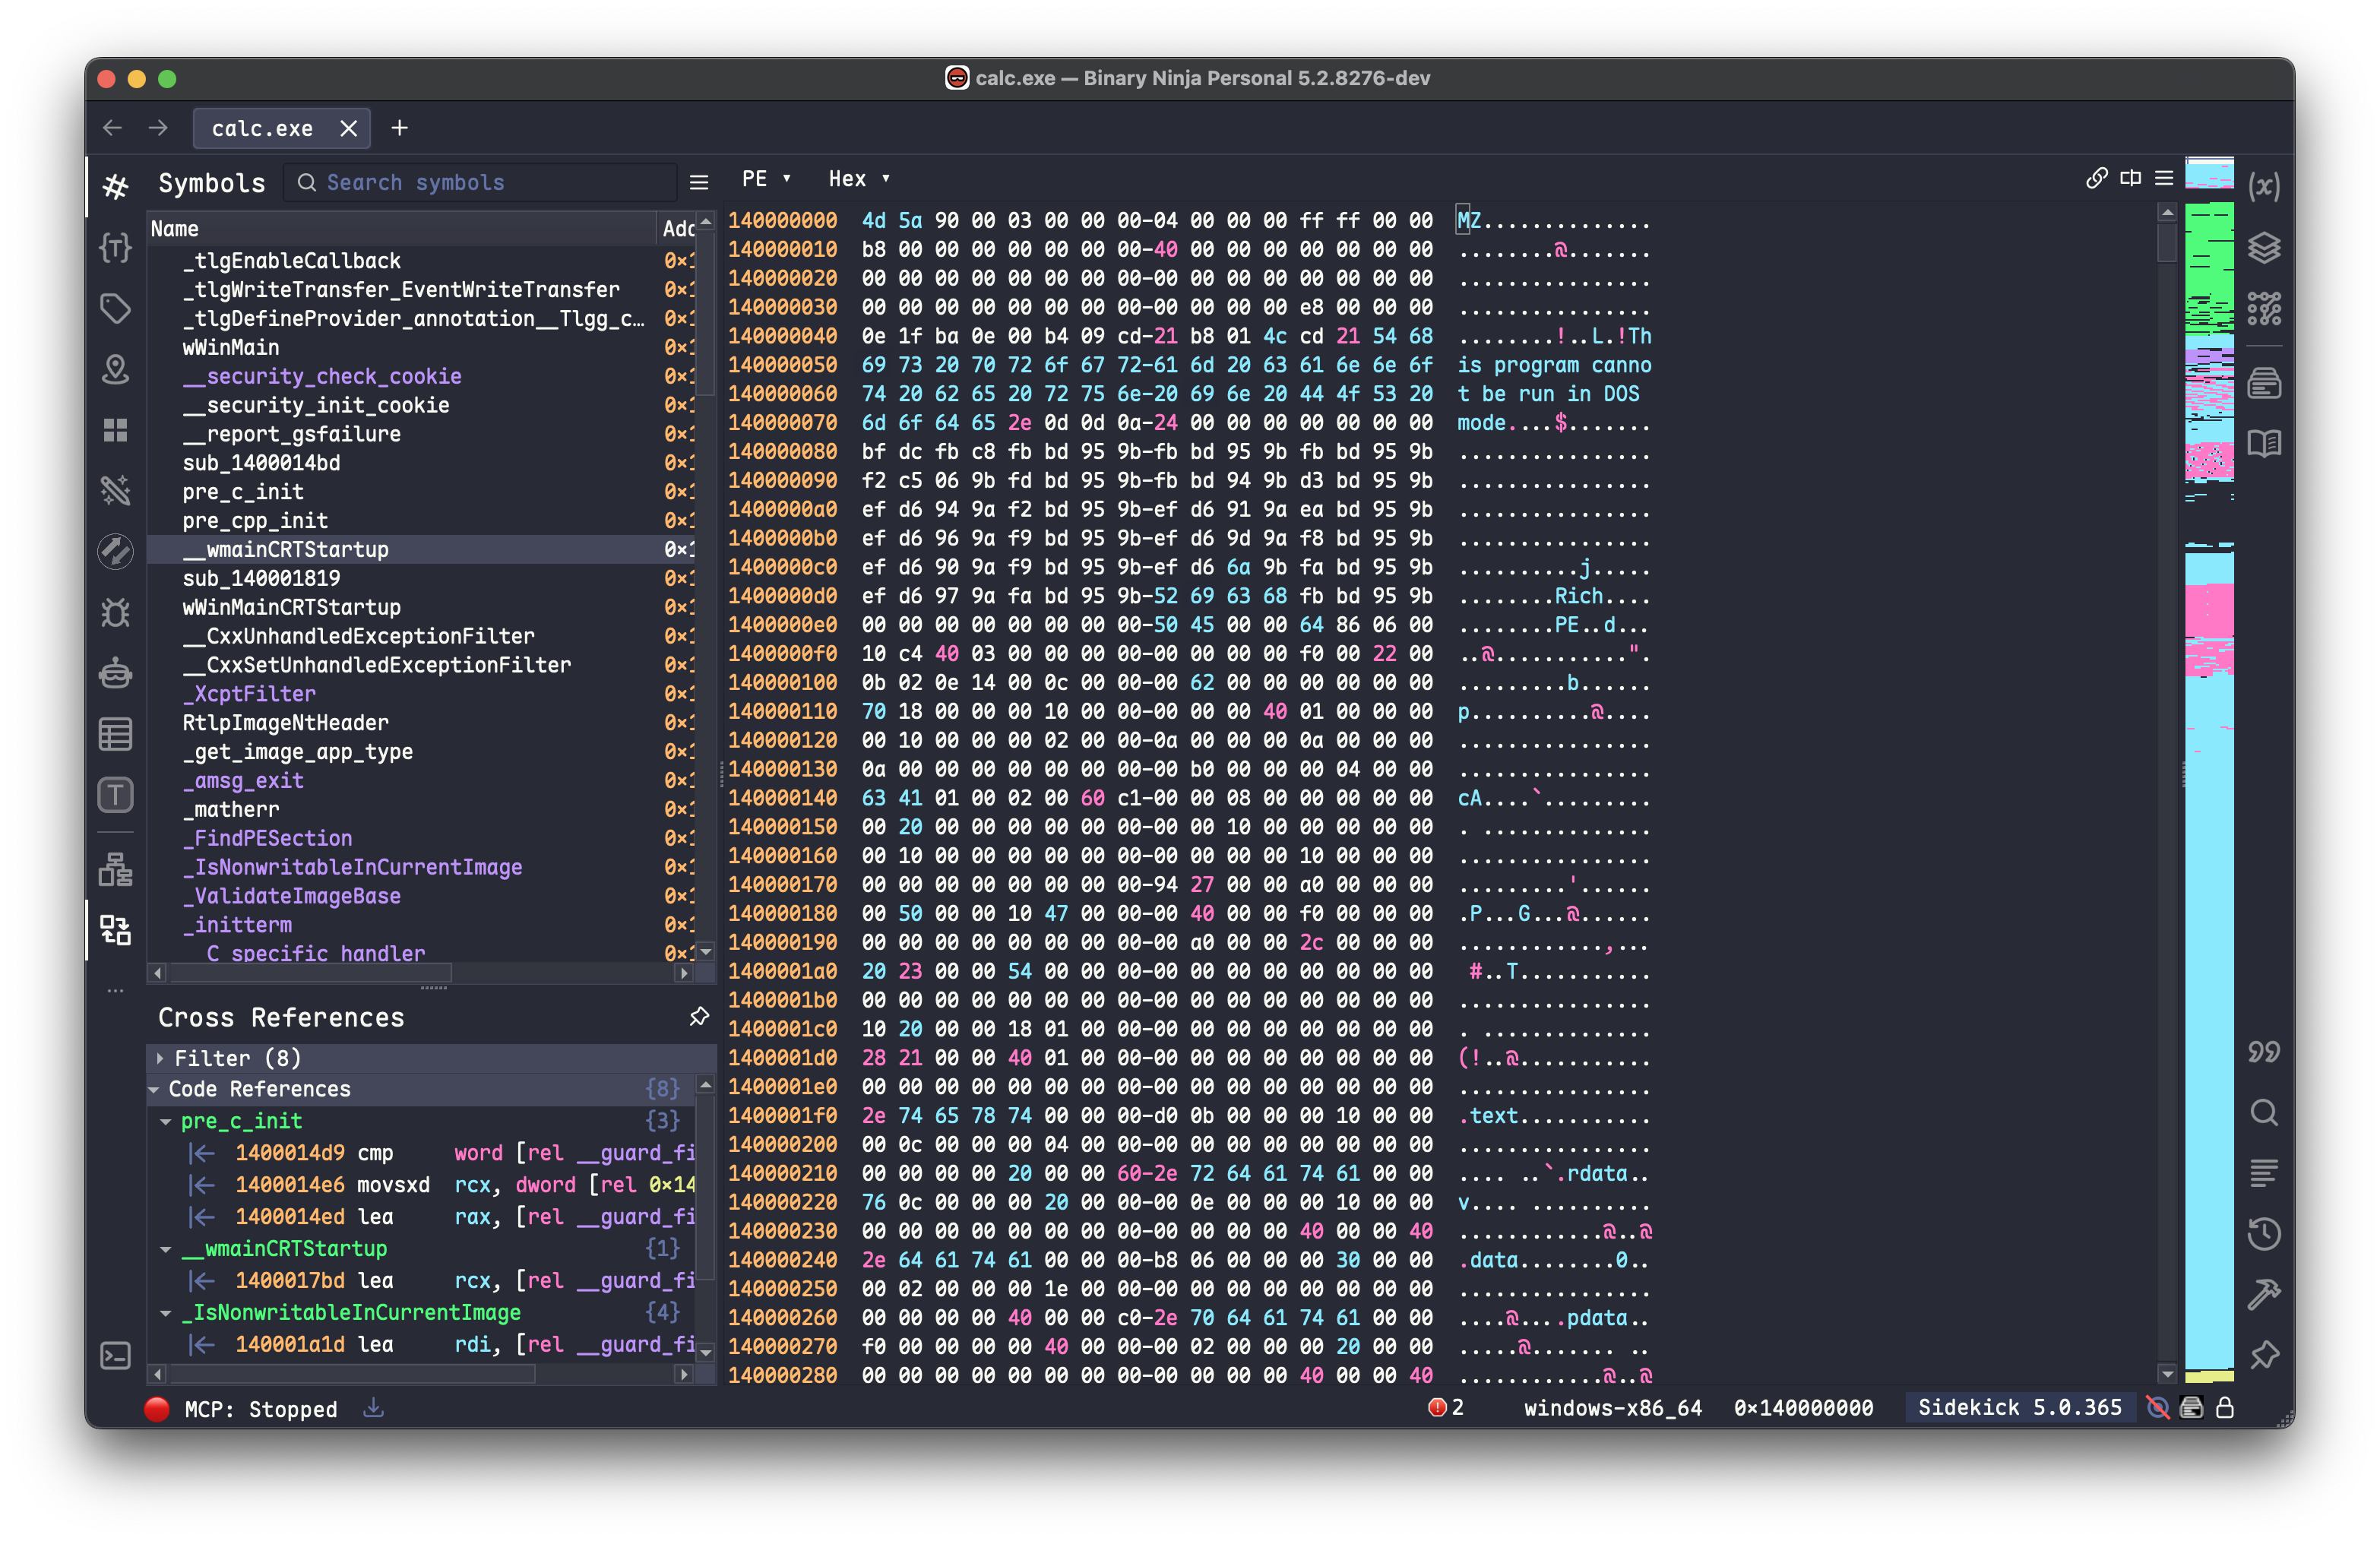The width and height of the screenshot is (2380, 1541).
Task: Click the boxed T sidebar icon
Action: (x=115, y=795)
